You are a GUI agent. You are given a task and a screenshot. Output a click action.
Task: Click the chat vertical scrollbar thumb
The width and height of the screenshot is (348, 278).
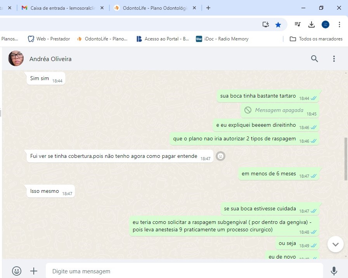346,159
